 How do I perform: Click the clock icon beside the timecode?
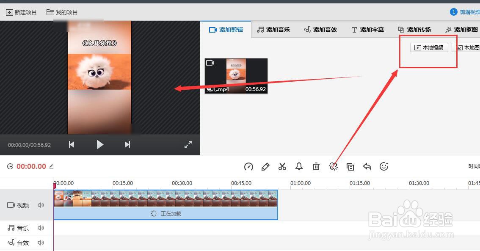[10, 166]
